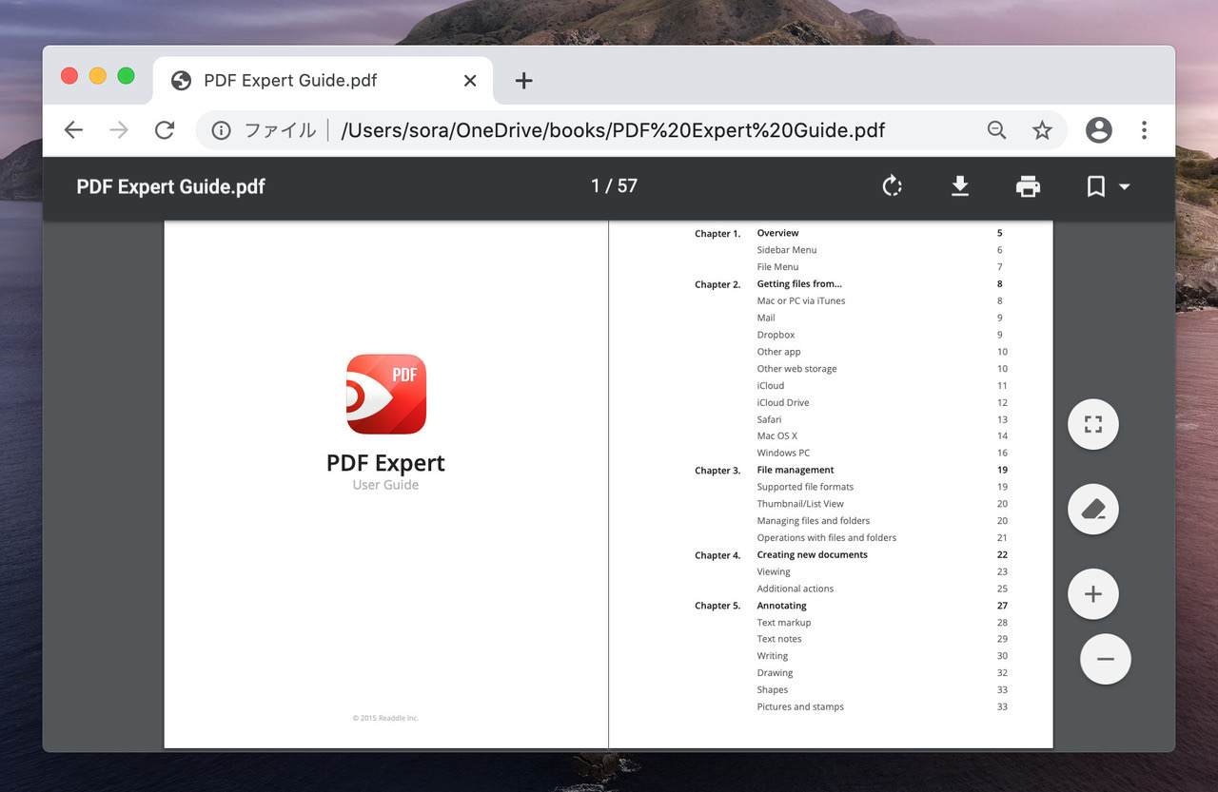The width and height of the screenshot is (1218, 792).
Task: Go back to previous page
Action: tap(73, 130)
